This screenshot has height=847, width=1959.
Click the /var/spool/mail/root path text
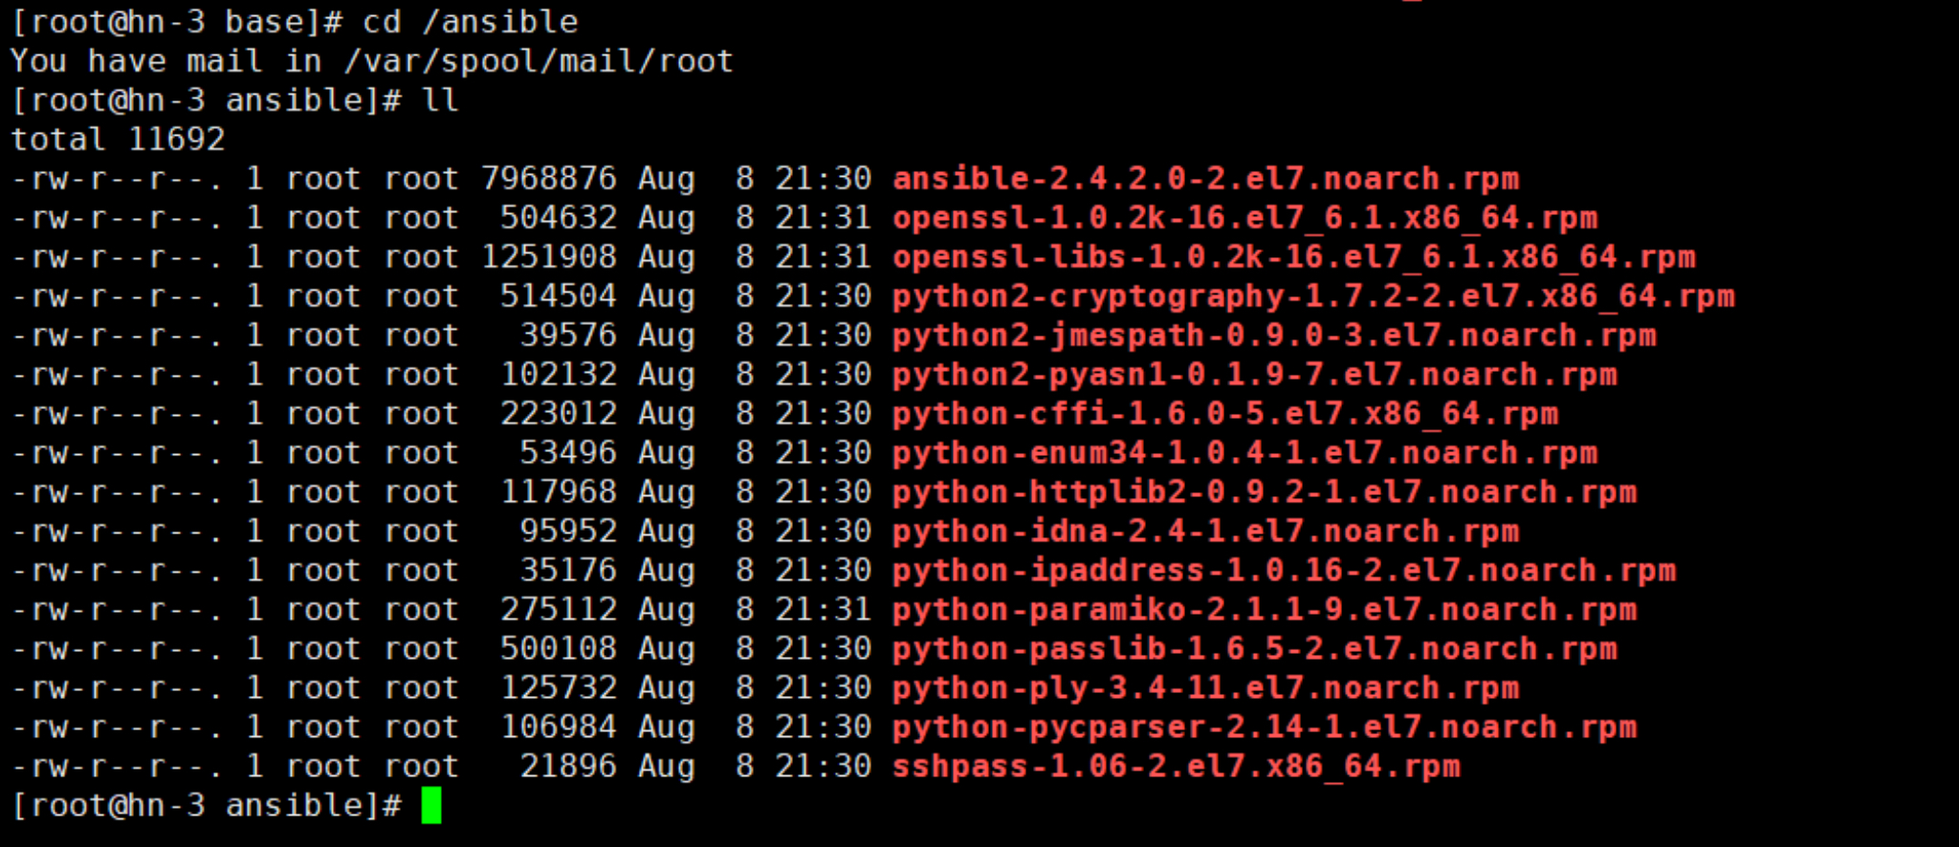[x=538, y=61]
